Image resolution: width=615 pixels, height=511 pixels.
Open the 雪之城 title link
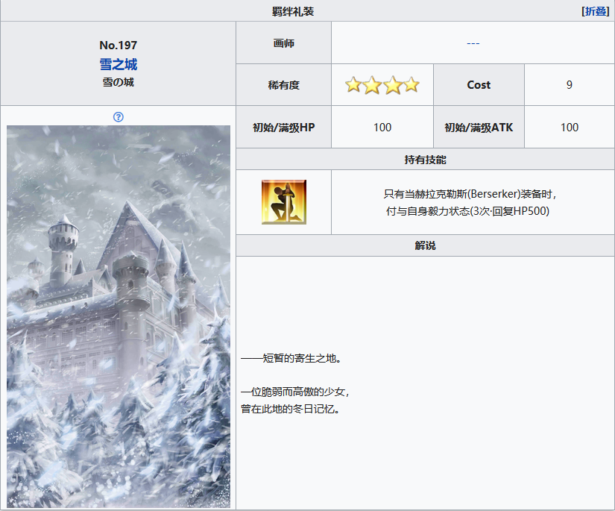pos(119,64)
